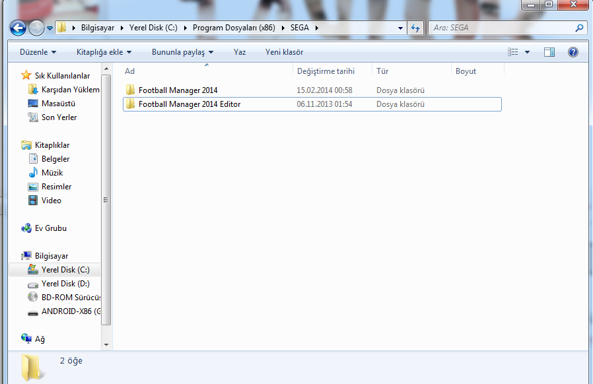The width and height of the screenshot is (593, 384).
Task: Open the Video library
Action: tap(52, 201)
